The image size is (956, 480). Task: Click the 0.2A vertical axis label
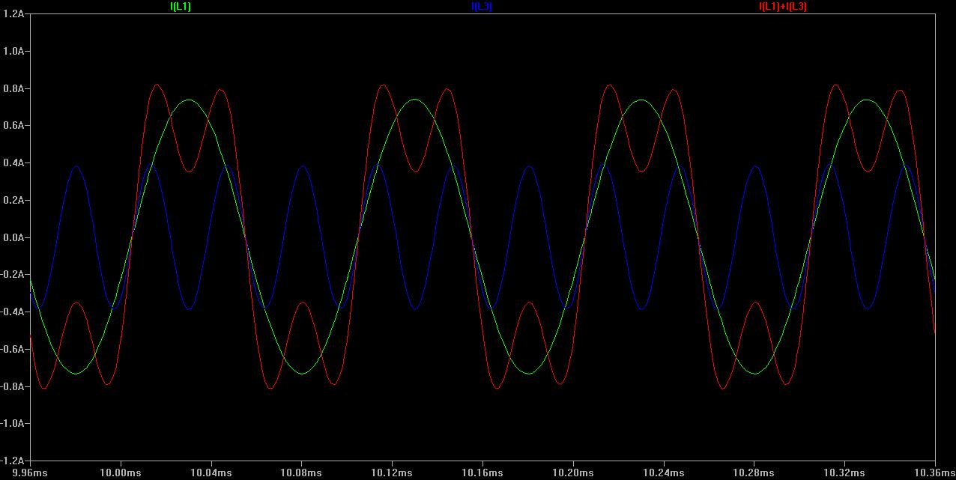[15, 201]
